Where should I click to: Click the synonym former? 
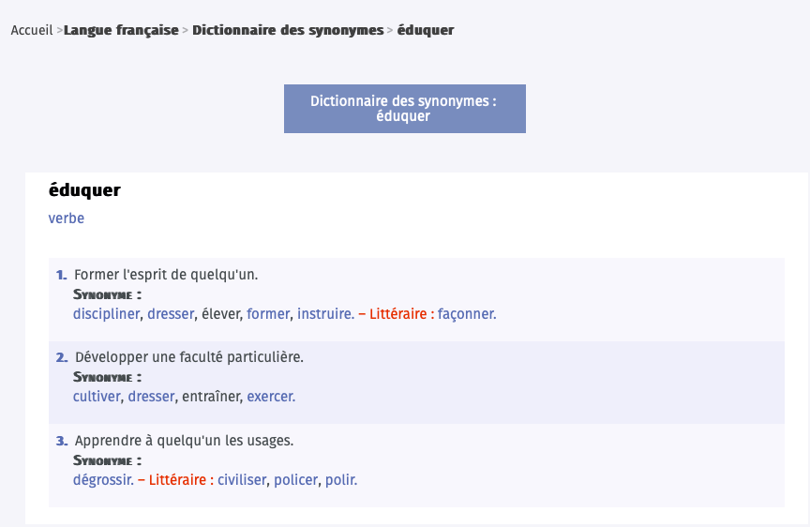click(267, 314)
